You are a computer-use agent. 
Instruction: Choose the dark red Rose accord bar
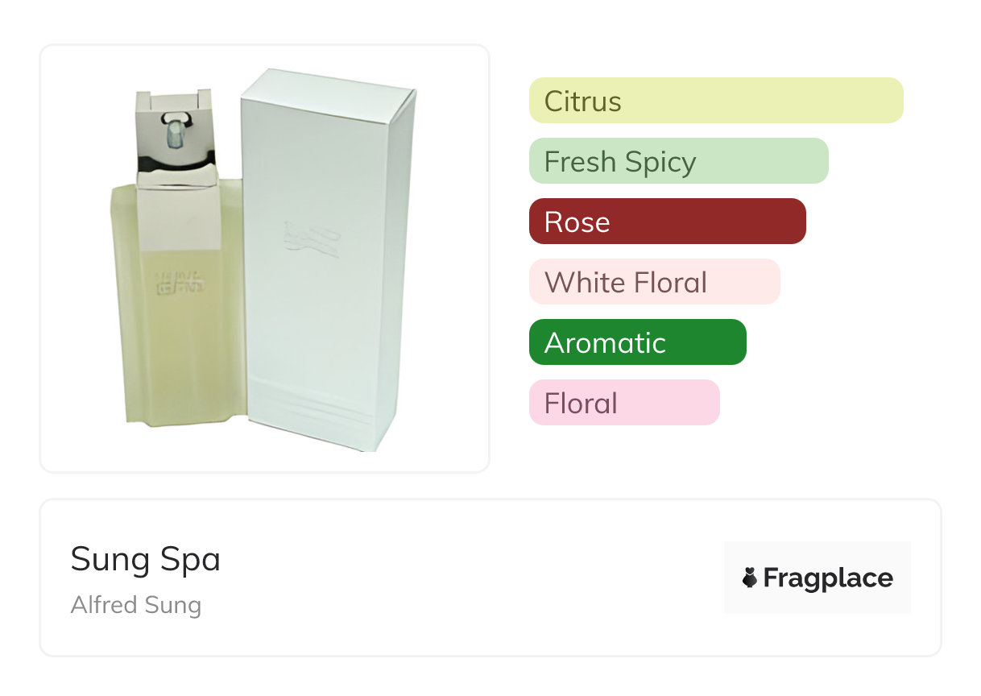[x=667, y=222]
